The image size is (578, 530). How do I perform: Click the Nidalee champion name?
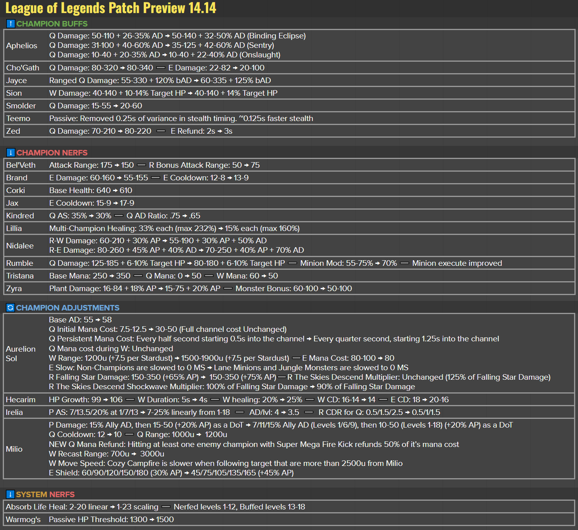(x=20, y=246)
